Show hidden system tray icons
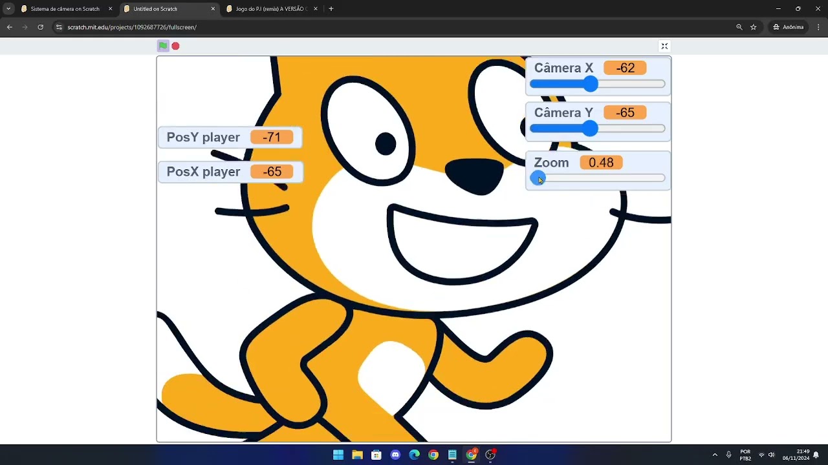 coord(715,455)
